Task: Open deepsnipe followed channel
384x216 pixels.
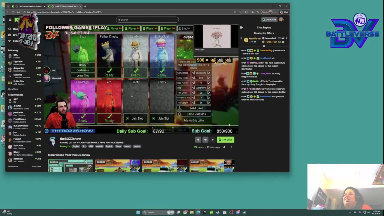Action: point(25,69)
